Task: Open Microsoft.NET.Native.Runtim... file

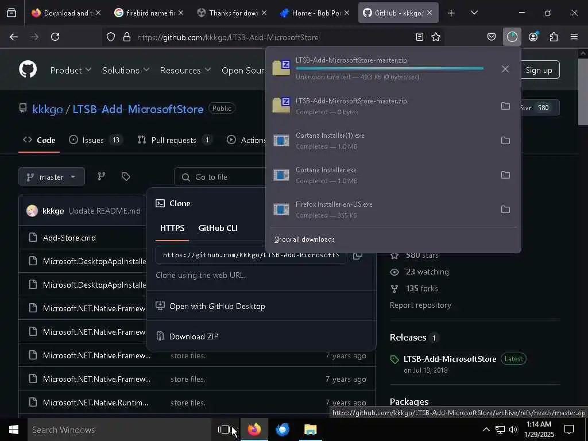Action: point(95,403)
